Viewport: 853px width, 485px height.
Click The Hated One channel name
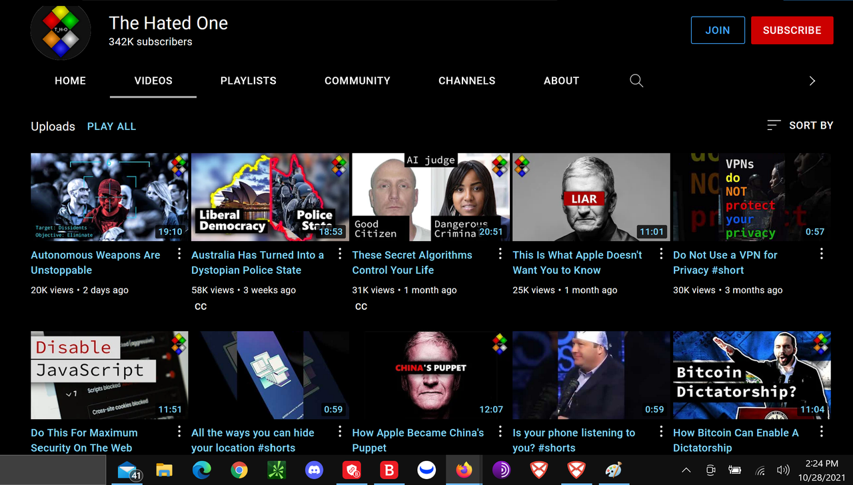169,23
